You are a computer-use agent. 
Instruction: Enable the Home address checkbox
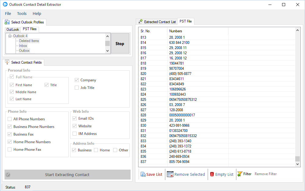[x=96, y=150]
